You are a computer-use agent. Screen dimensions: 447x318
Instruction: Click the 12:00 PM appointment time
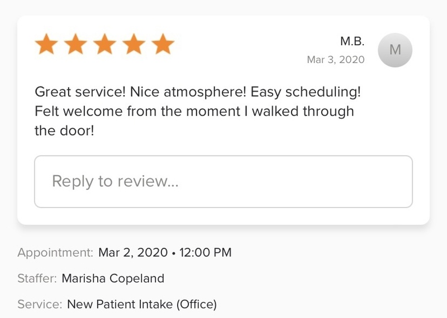coord(206,253)
